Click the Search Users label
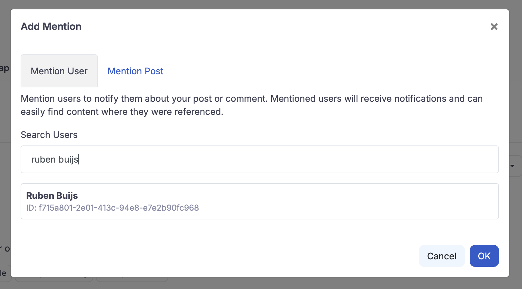Screen dimensions: 522x289 click(49, 135)
